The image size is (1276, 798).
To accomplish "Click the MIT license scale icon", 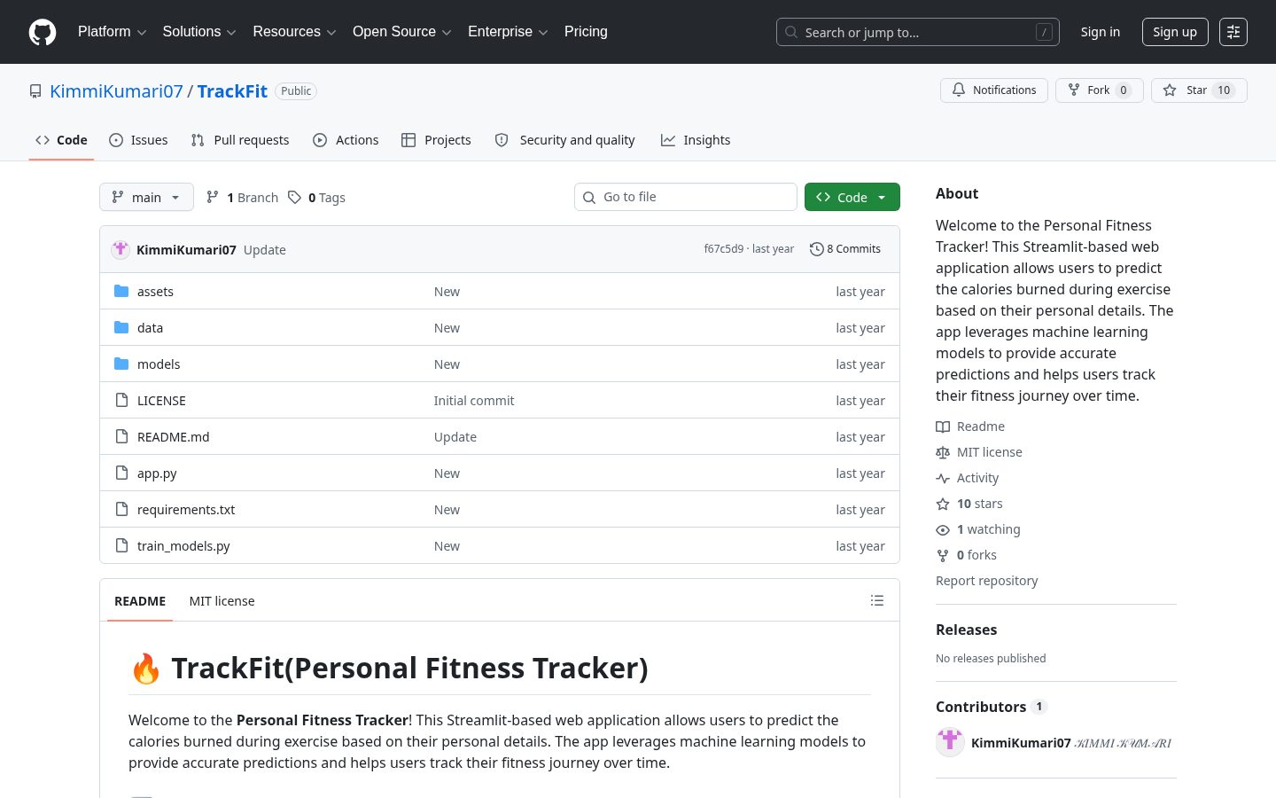I will pos(943,452).
